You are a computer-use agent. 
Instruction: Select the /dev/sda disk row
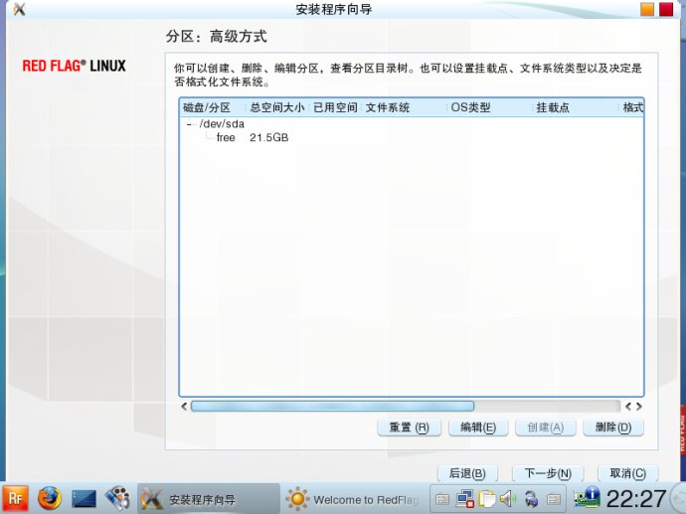pyautogui.click(x=222, y=124)
